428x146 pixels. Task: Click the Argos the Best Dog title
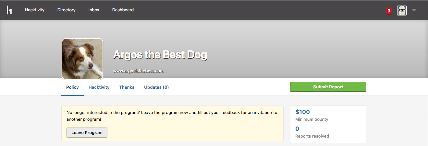160,55
